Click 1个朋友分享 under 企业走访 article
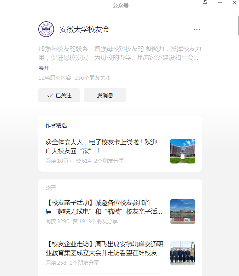 pyautogui.click(x=84, y=263)
